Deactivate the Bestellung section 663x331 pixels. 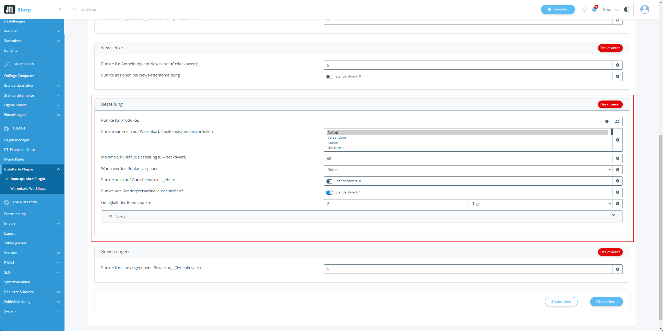(610, 104)
